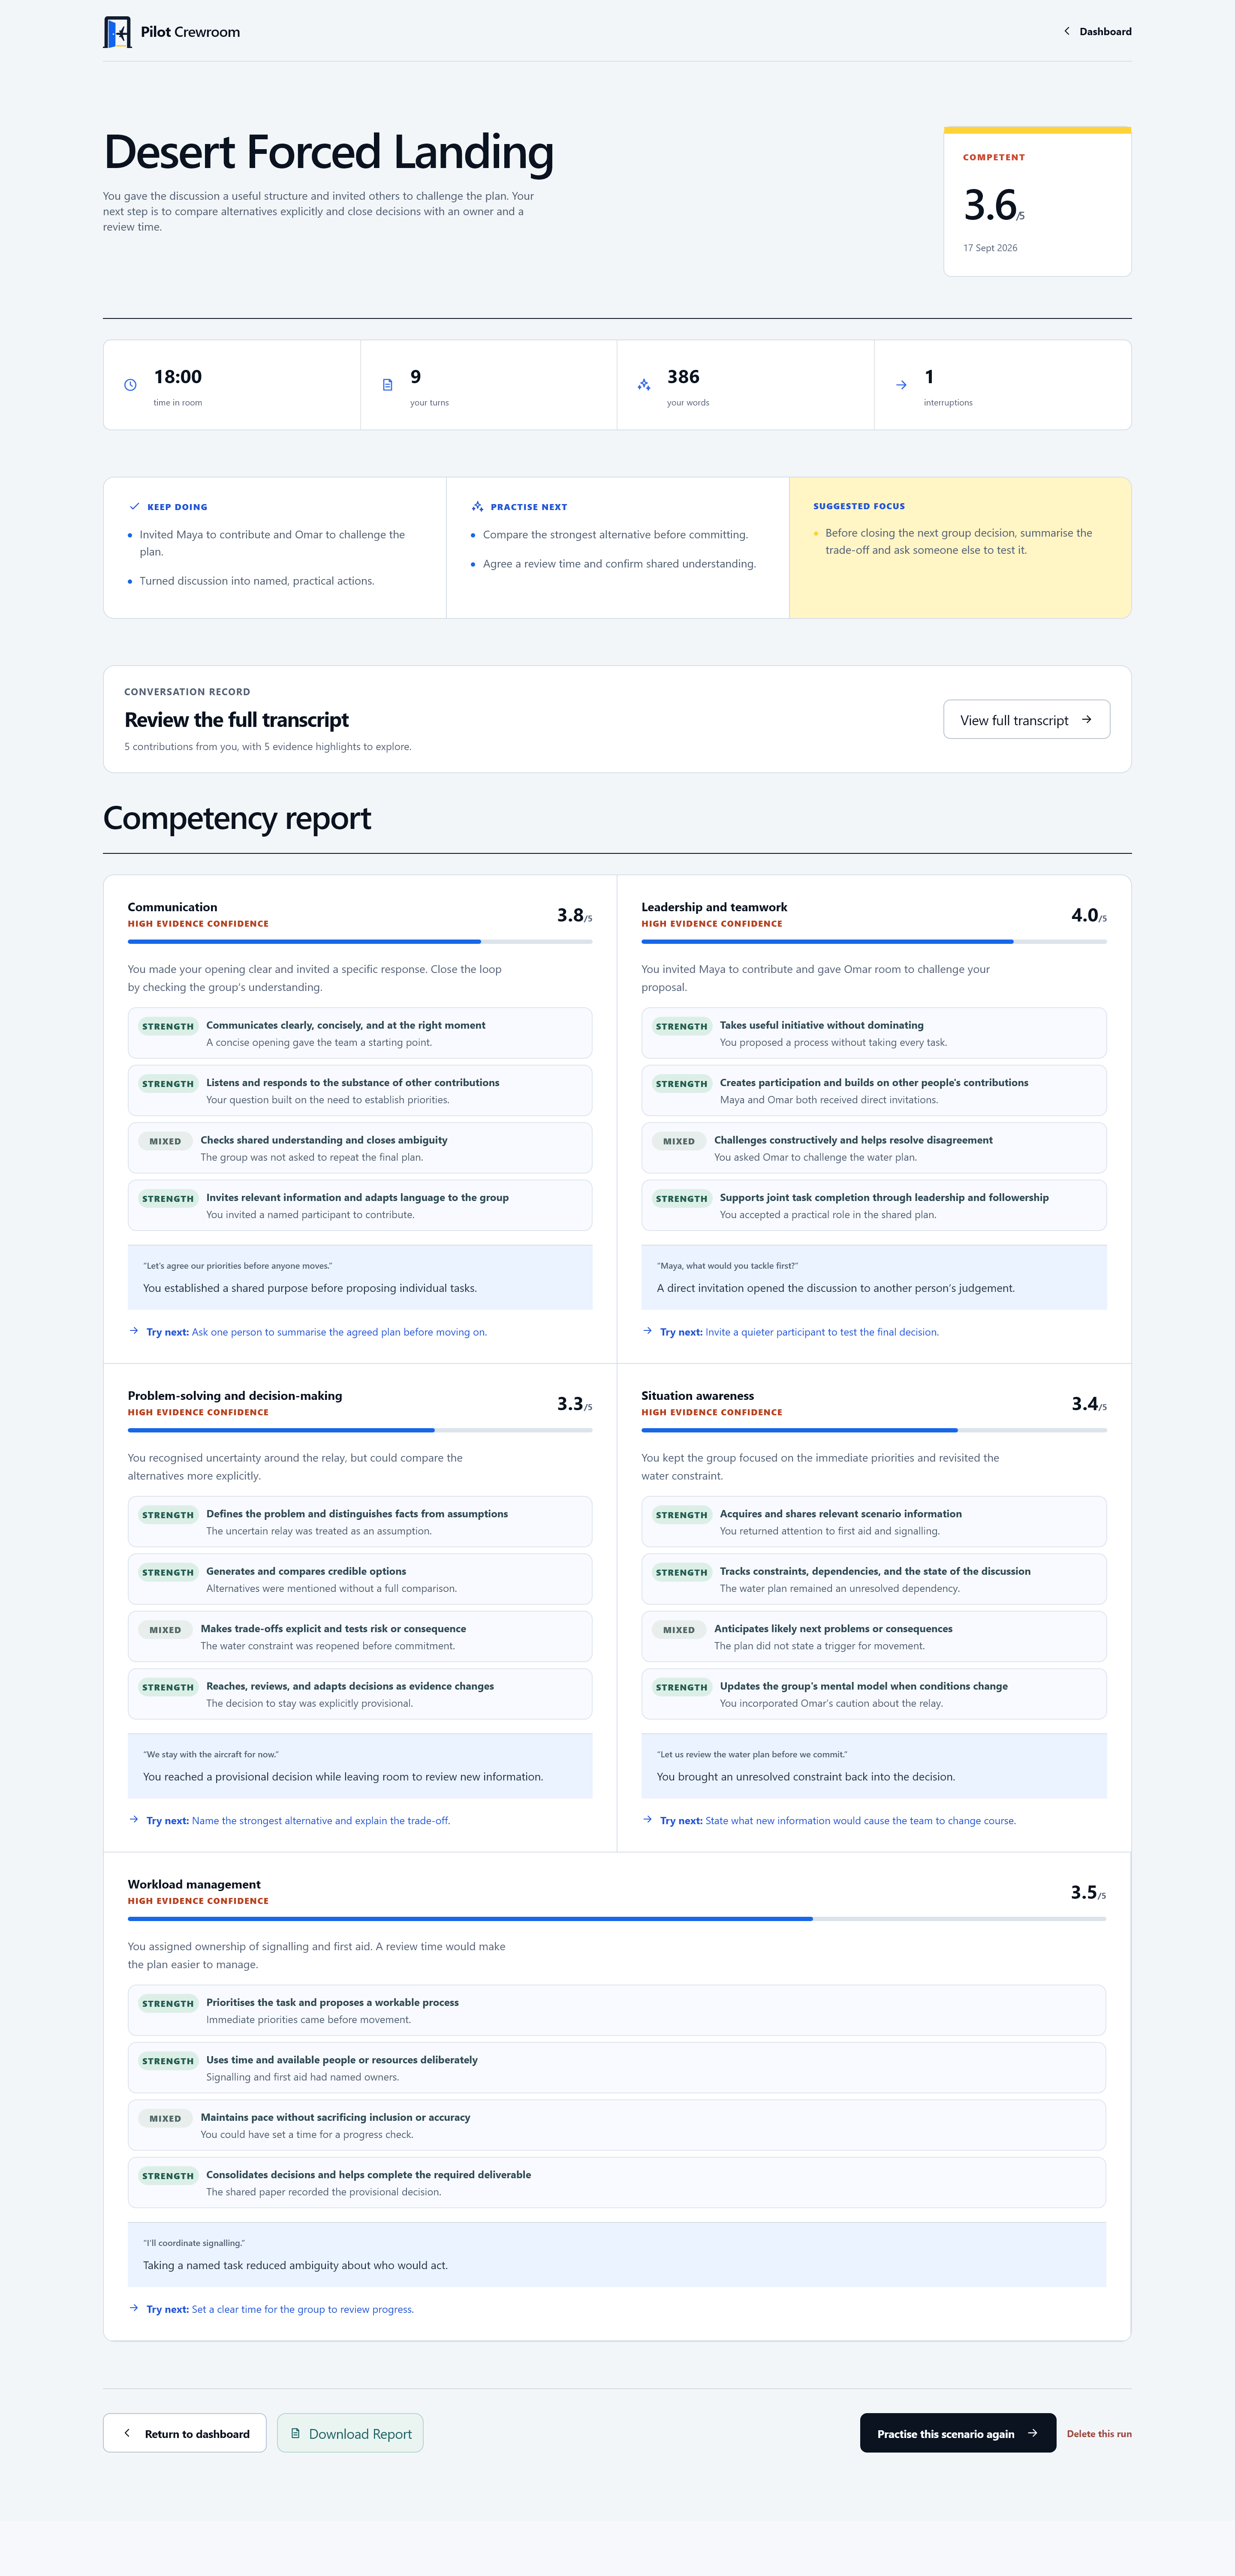Click Delete this run link
Screen dimensions: 1235x2576
tap(1099, 2434)
